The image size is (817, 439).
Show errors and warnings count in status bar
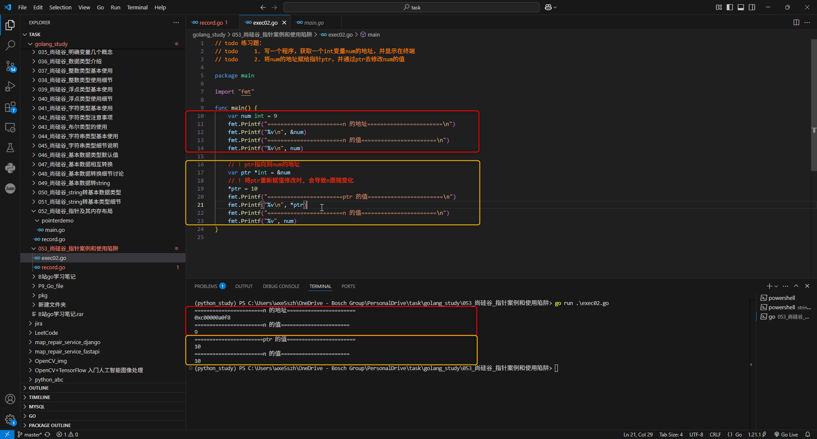click(x=67, y=434)
